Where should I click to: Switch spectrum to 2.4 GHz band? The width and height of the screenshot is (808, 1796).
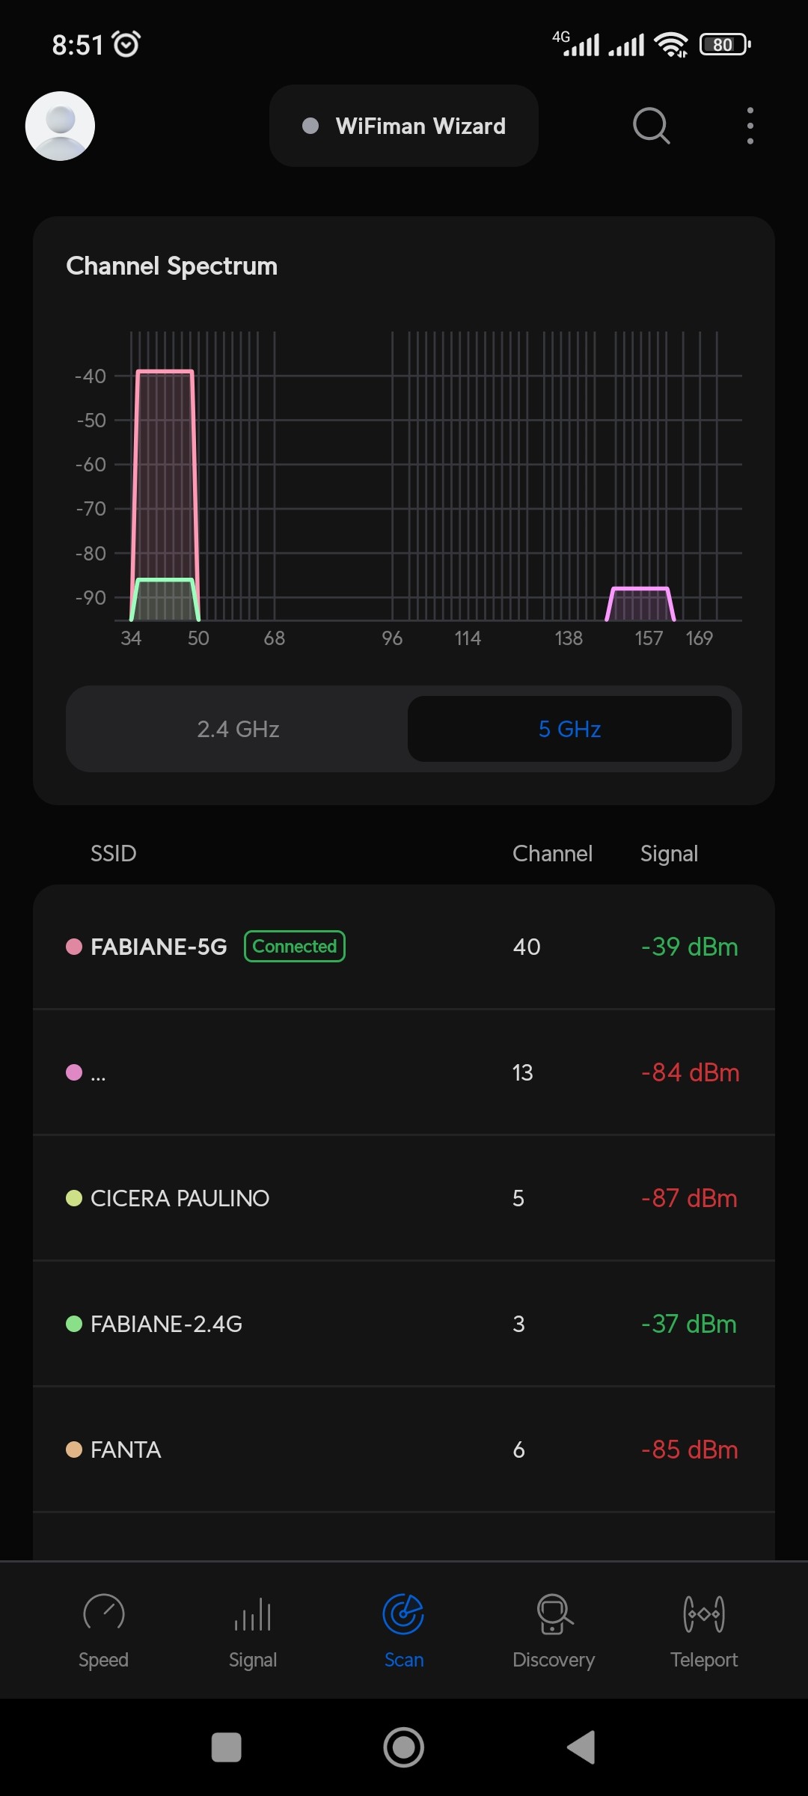tap(238, 729)
